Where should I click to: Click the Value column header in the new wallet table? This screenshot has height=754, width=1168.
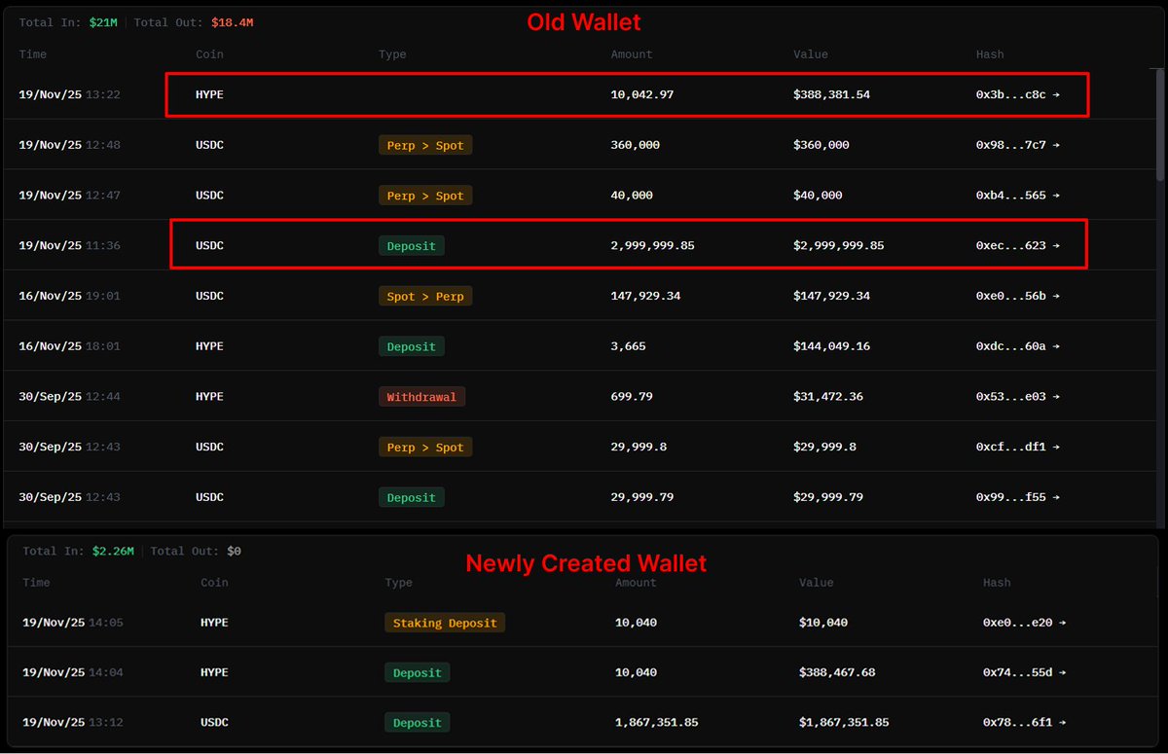click(x=816, y=583)
